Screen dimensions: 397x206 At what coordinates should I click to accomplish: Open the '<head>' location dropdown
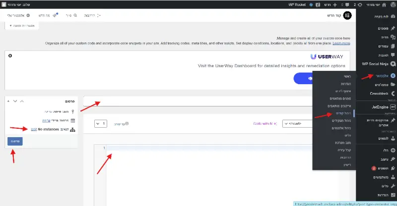[x=297, y=124]
